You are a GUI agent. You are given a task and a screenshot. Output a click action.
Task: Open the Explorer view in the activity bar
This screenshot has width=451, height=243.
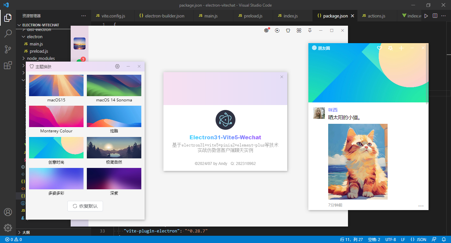click(x=8, y=18)
